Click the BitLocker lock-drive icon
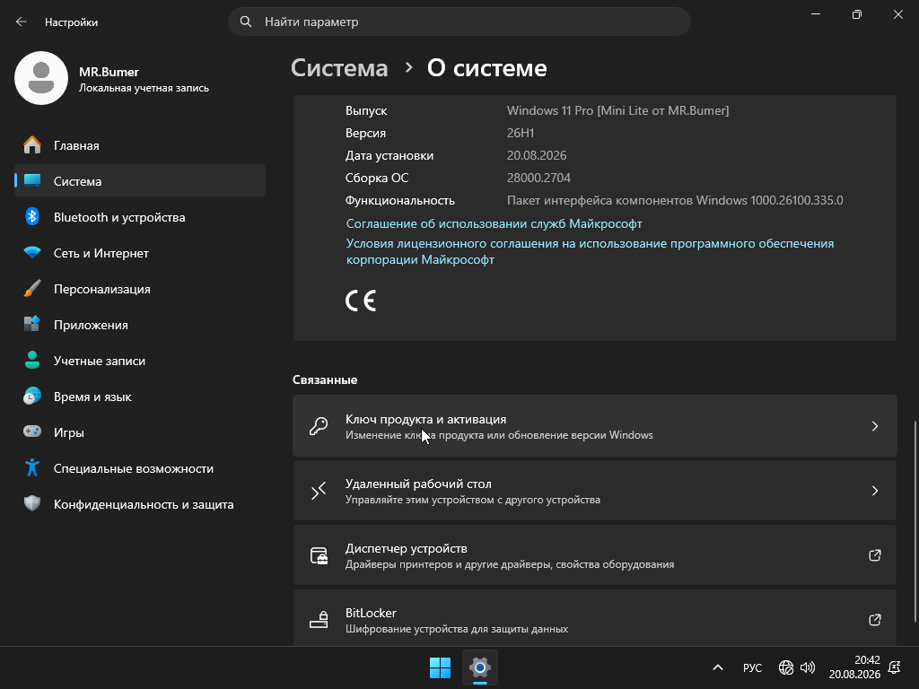The width and height of the screenshot is (919, 689). [x=319, y=619]
